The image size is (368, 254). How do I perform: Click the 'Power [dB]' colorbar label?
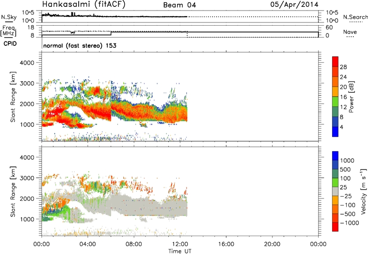click(x=351, y=97)
